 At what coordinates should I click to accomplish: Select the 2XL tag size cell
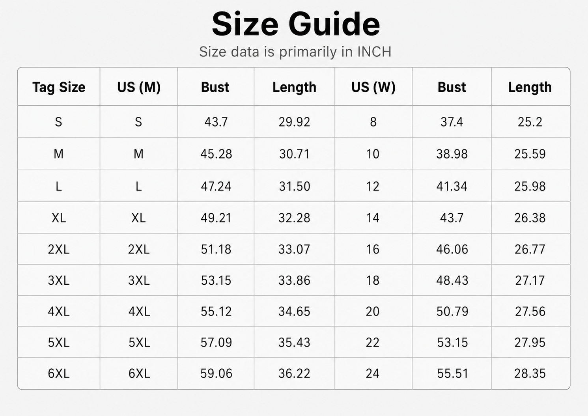59,249
